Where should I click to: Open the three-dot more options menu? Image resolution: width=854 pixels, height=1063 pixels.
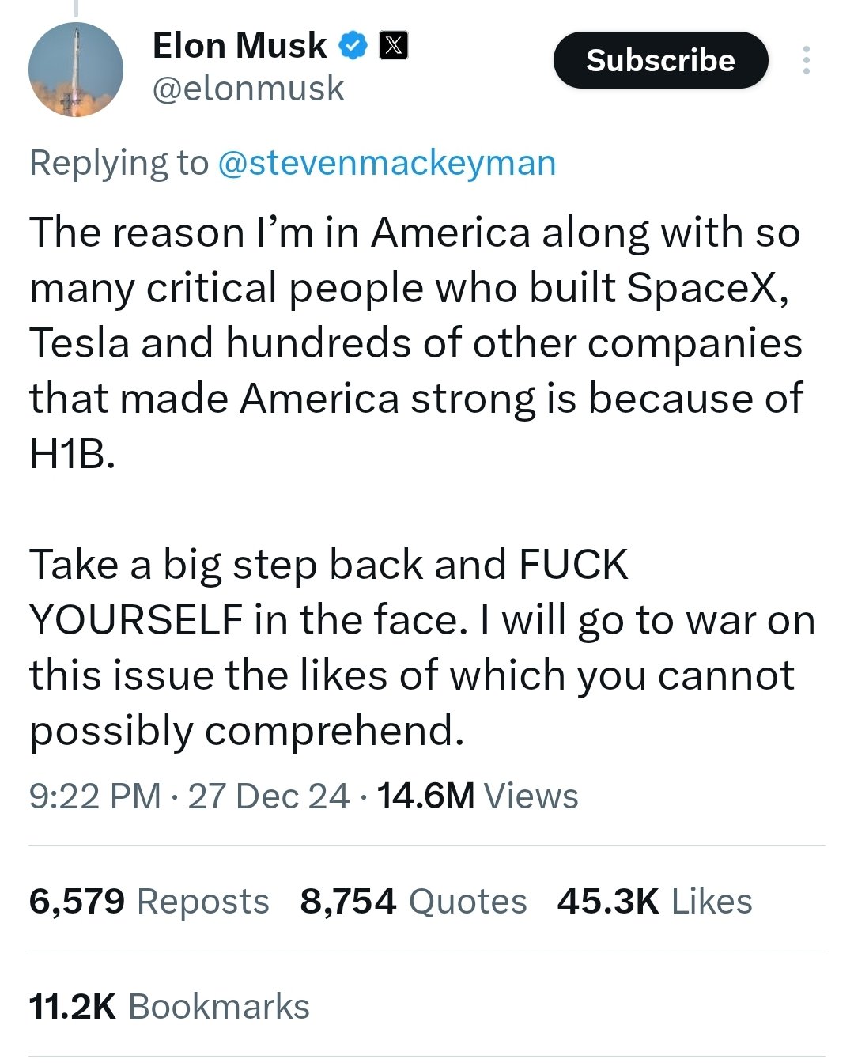pos(806,60)
